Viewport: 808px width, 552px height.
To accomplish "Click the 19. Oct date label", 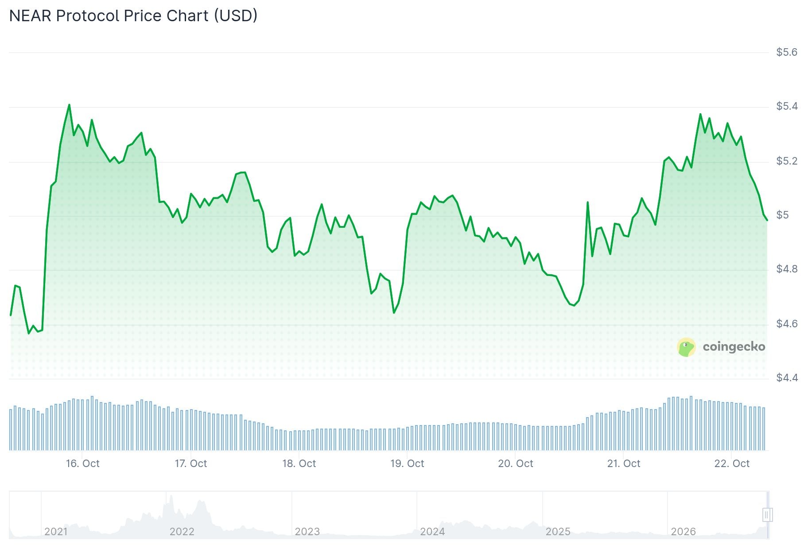I will [407, 464].
